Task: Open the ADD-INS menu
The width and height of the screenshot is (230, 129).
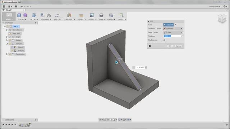Action: [111, 19]
